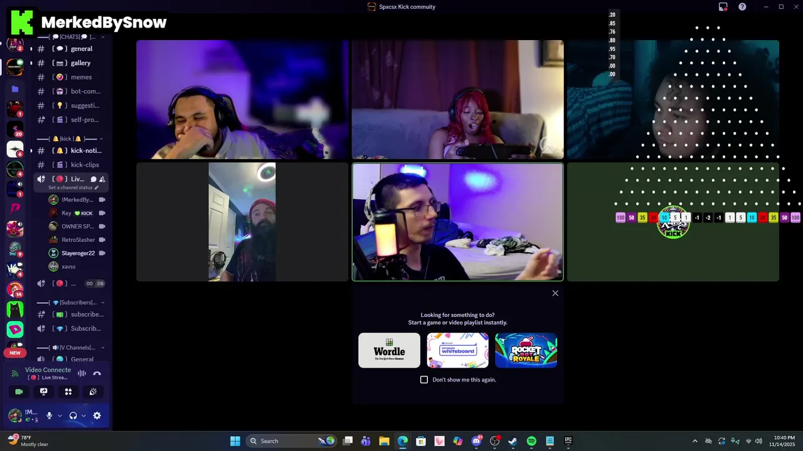Open the kick-notifications channel
This screenshot has width=803, height=451.
(71, 151)
